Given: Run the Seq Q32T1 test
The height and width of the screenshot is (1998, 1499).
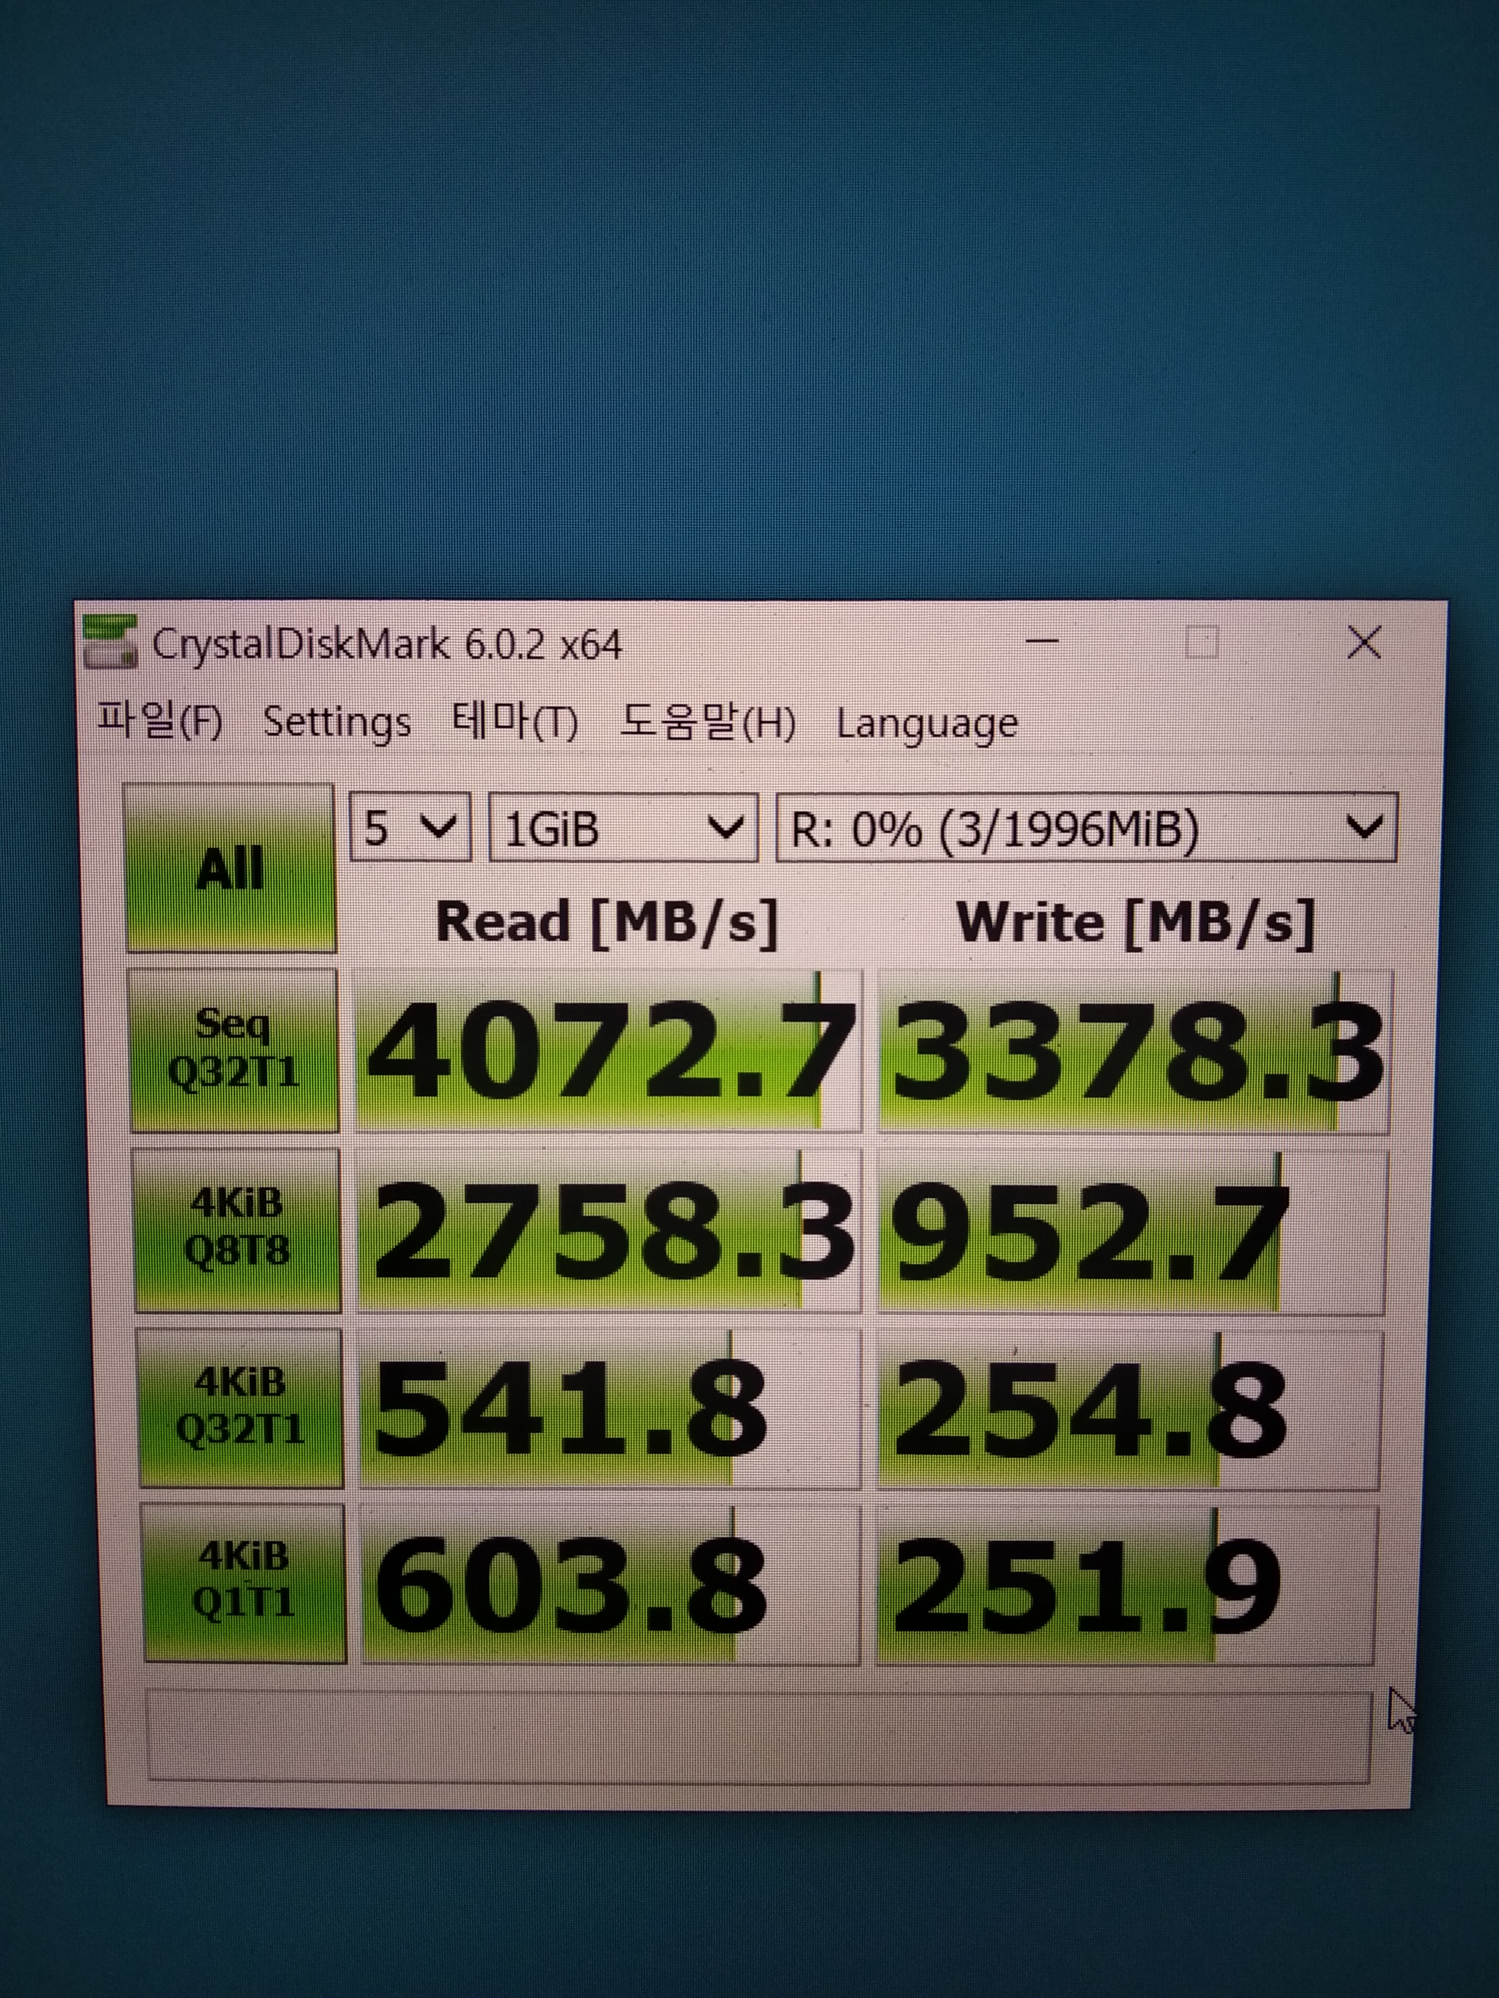Looking at the screenshot, I should click(x=234, y=1049).
